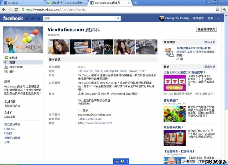Bookmark page with the star icon
Viewport: 228px width, 165px height.
(217, 10)
